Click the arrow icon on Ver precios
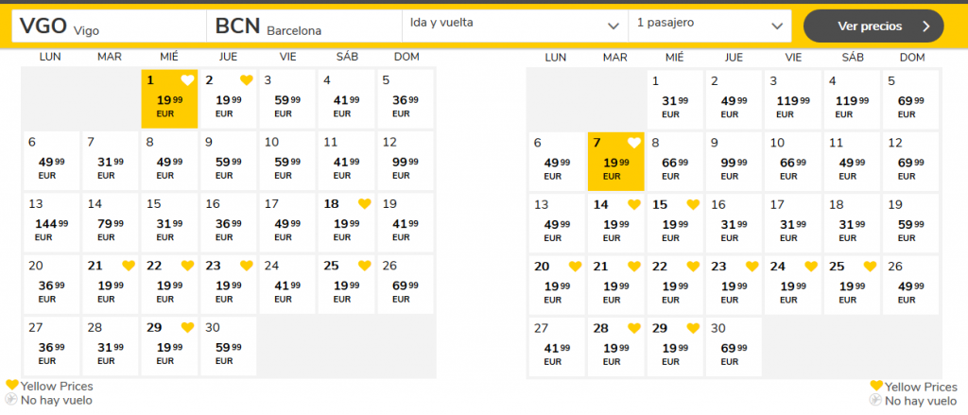This screenshot has height=415, width=968. (x=925, y=26)
